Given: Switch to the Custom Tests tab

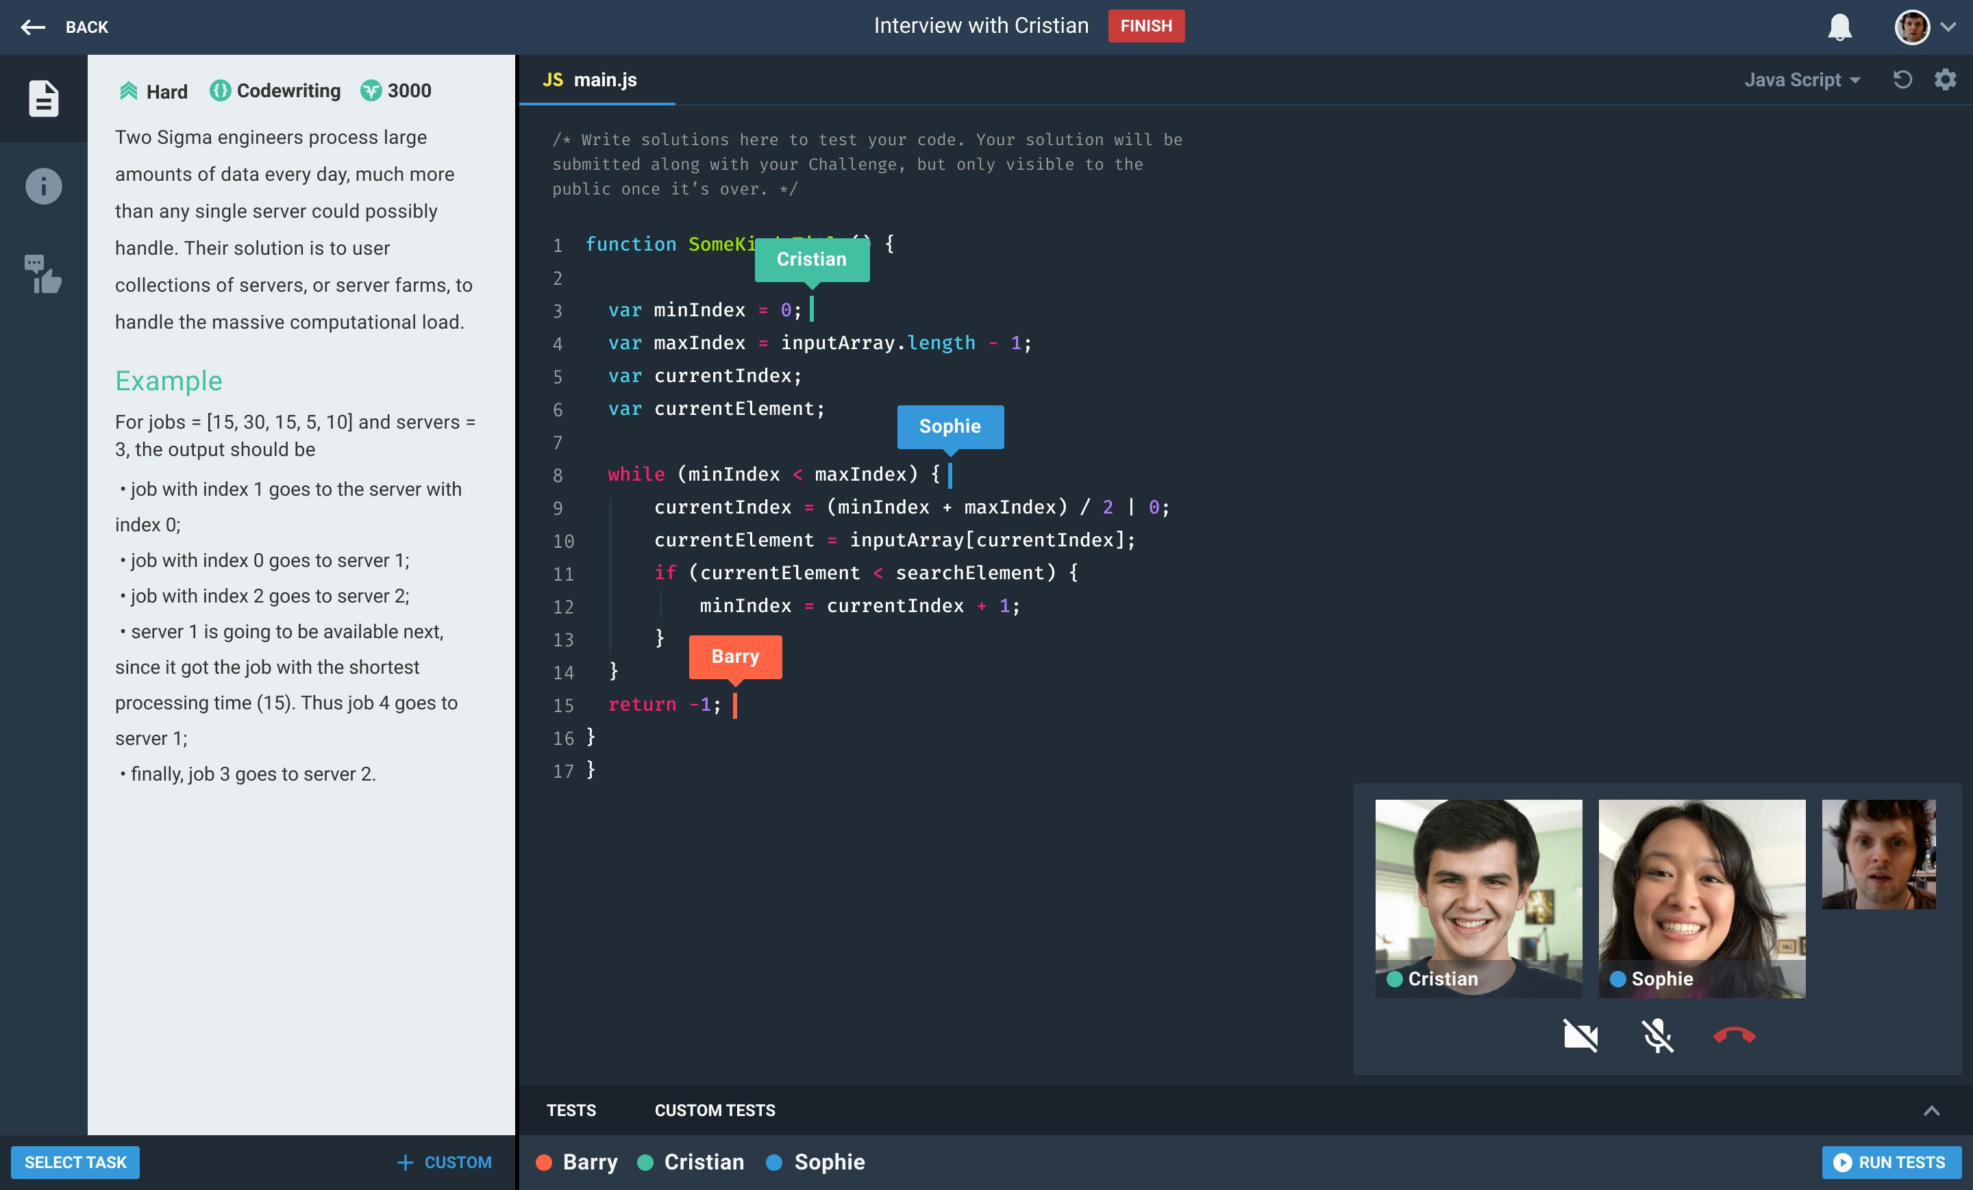Looking at the screenshot, I should (715, 1110).
